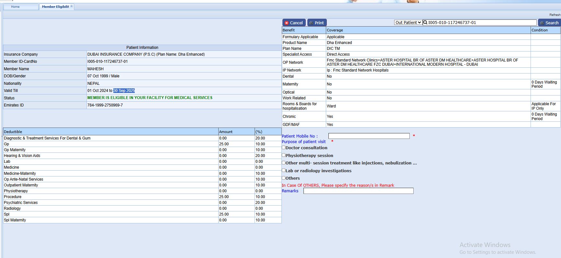Focus the Remarks text box

click(x=358, y=191)
